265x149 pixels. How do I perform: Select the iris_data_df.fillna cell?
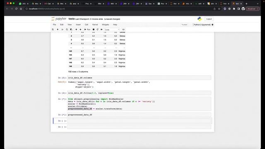139,93
